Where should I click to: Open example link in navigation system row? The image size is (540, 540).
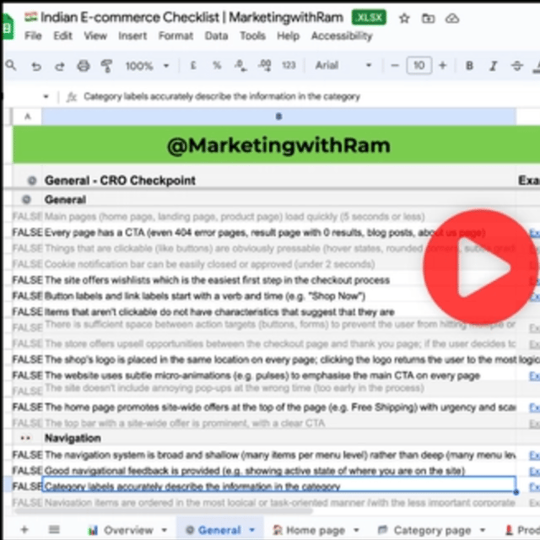534,456
